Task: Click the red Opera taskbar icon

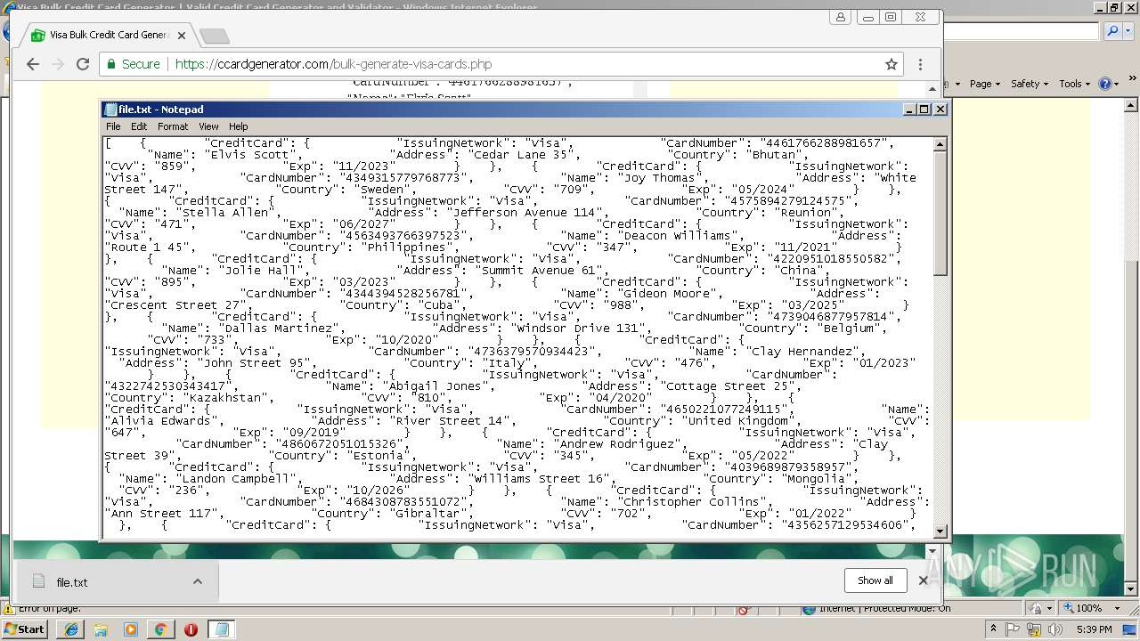Action: 191,629
